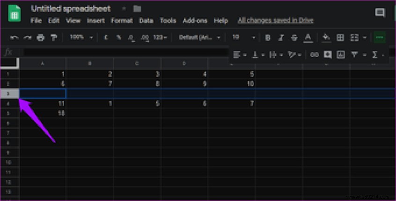This screenshot has width=396, height=201.
Task: Click the Undo icon
Action: [14, 37]
